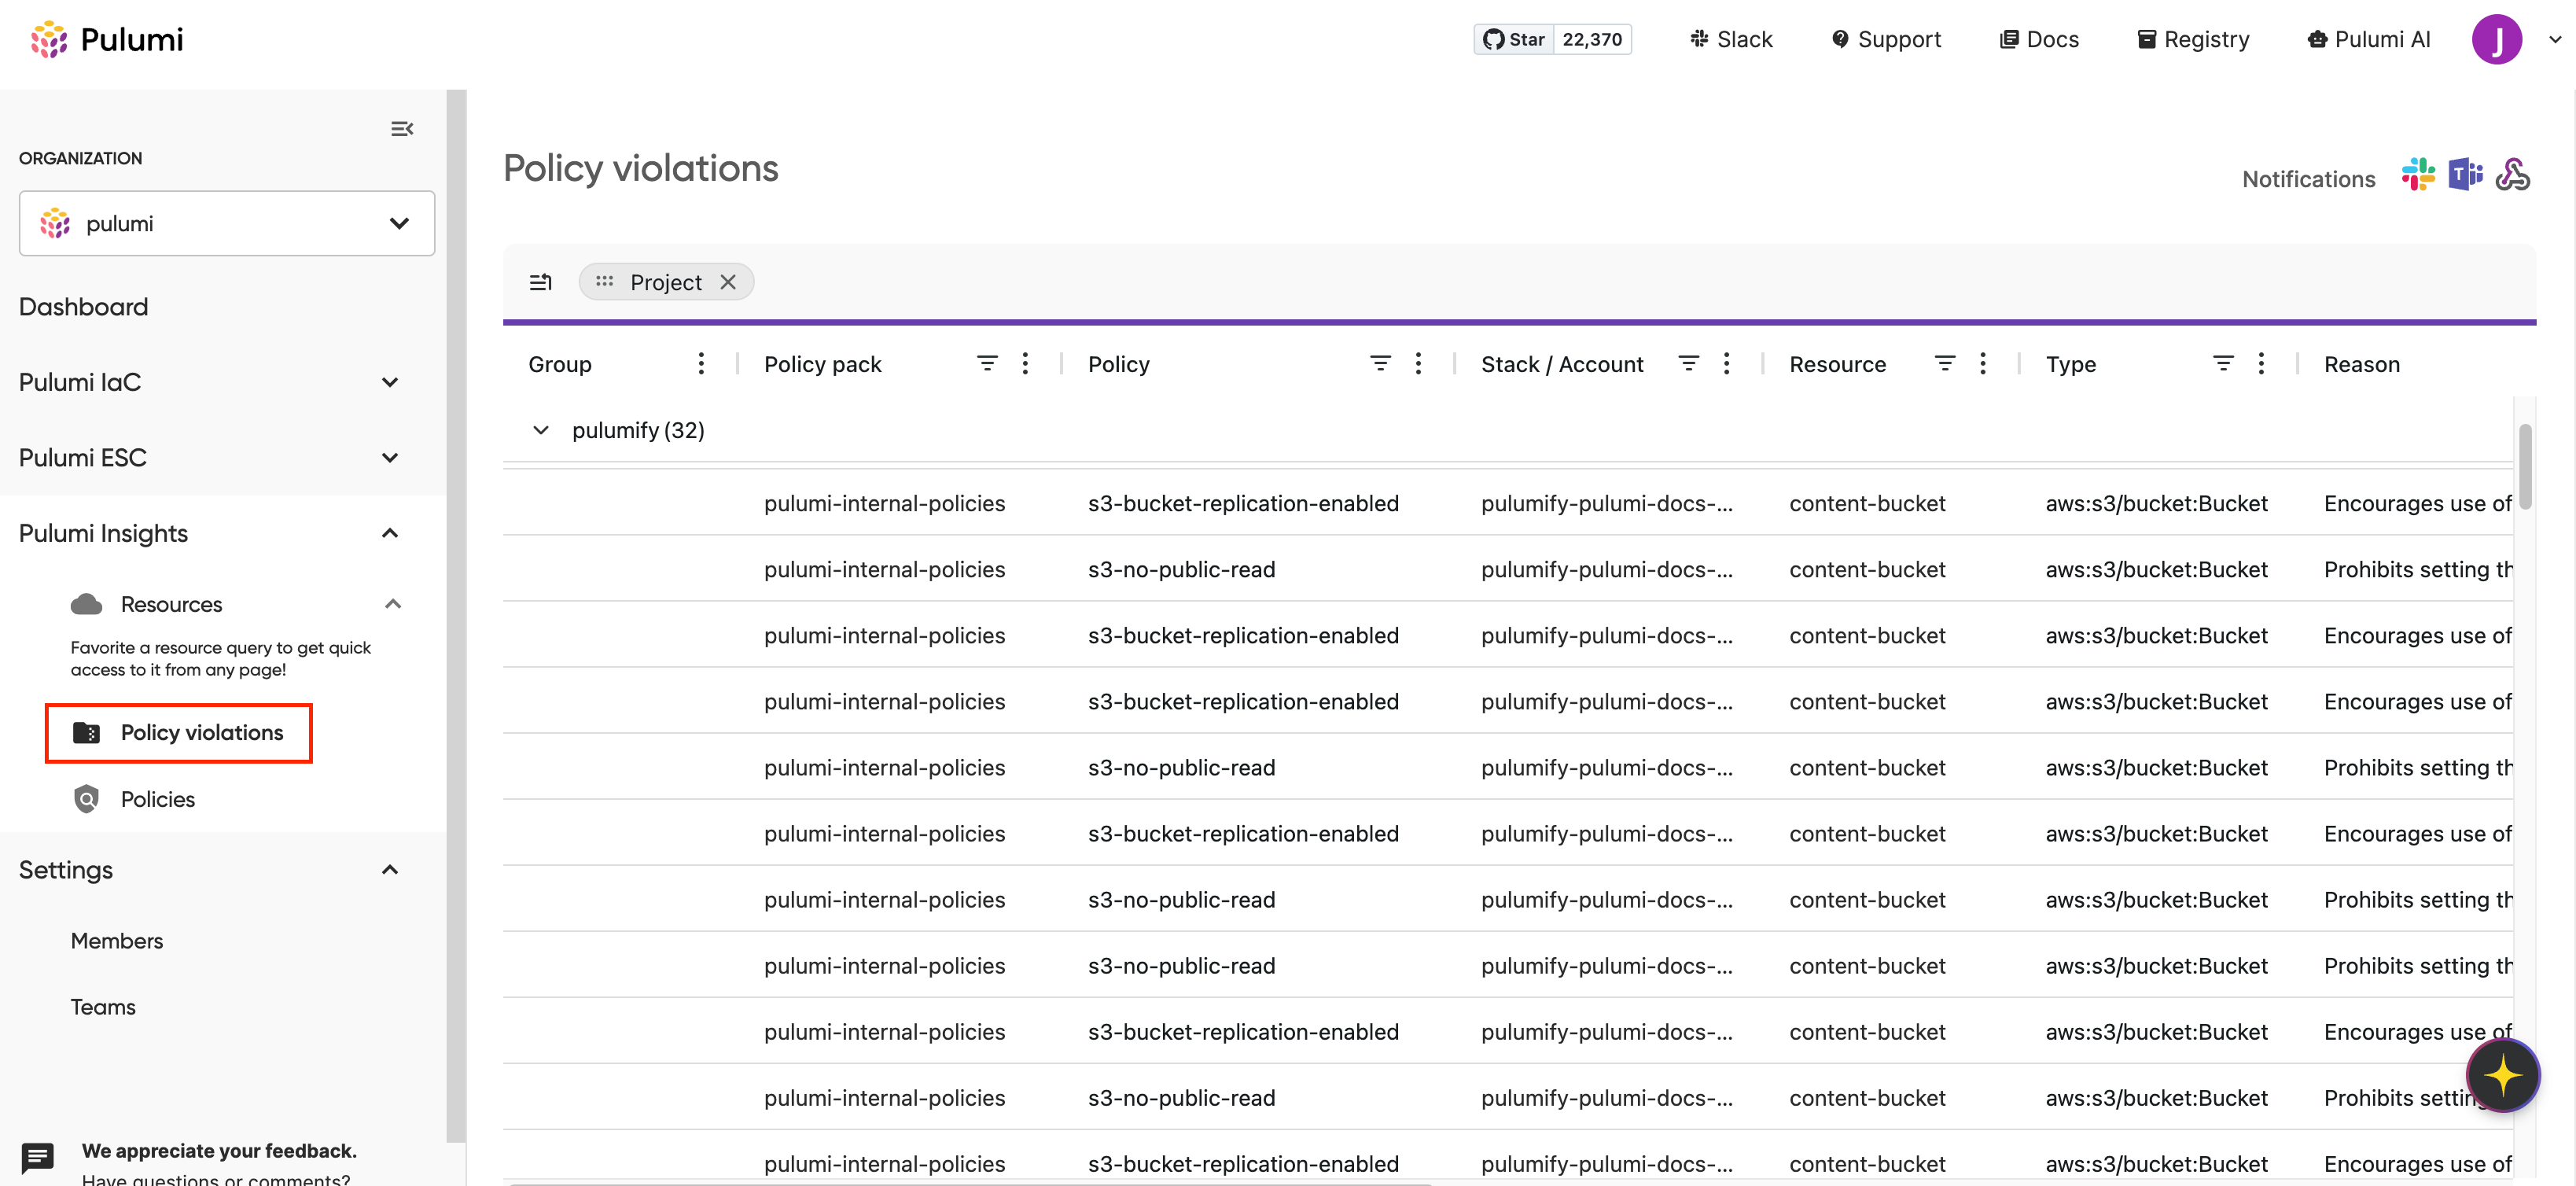Click the Resources cloud icon
Viewport: 2576px width, 1186px height.
pos(86,604)
